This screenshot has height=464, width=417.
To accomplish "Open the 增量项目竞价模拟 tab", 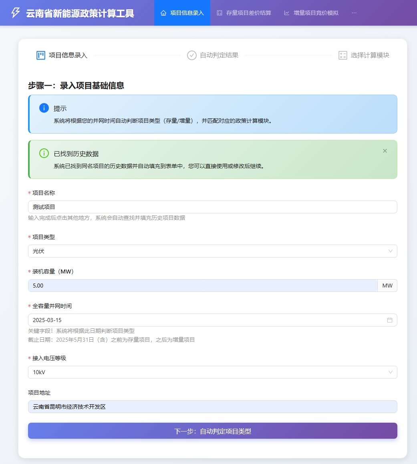I will [311, 13].
